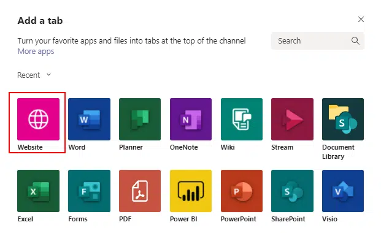Add the Document Library tab
This screenshot has width=381, height=233.
[x=343, y=119]
